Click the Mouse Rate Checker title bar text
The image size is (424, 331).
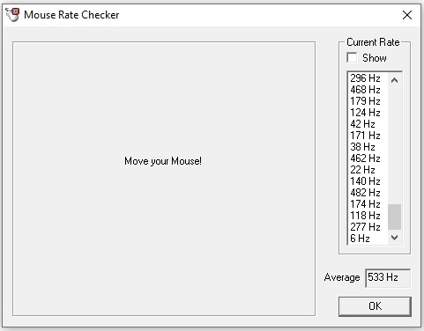[71, 15]
